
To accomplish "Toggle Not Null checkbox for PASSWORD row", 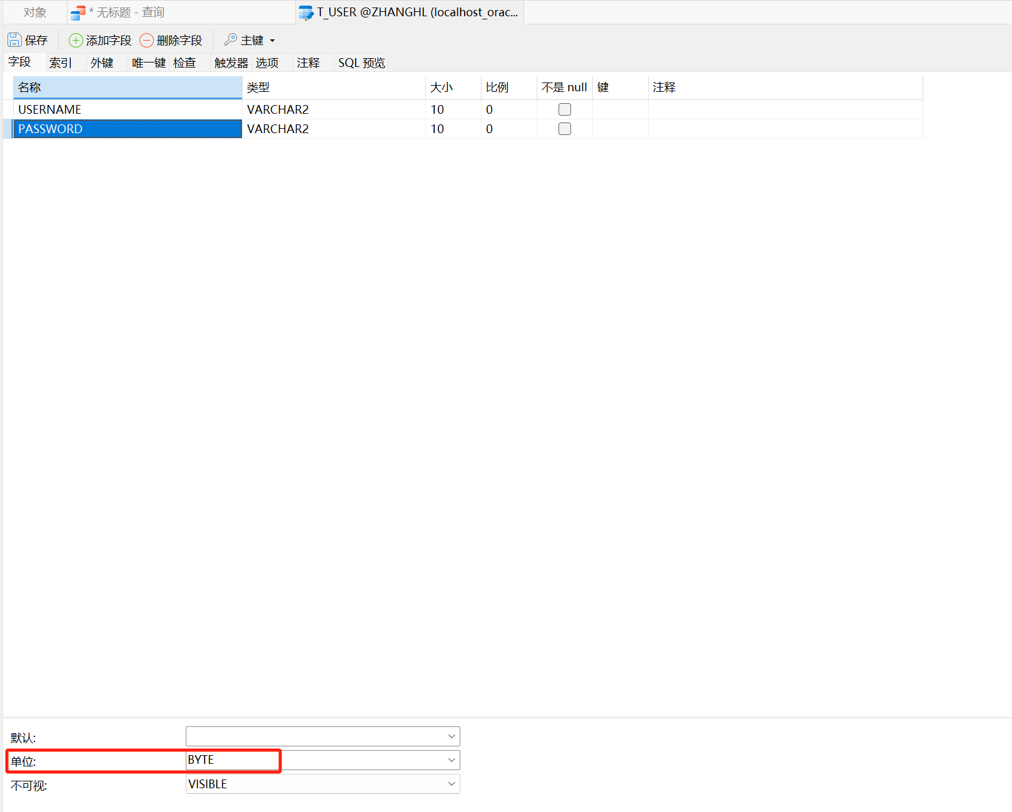I will tap(564, 129).
